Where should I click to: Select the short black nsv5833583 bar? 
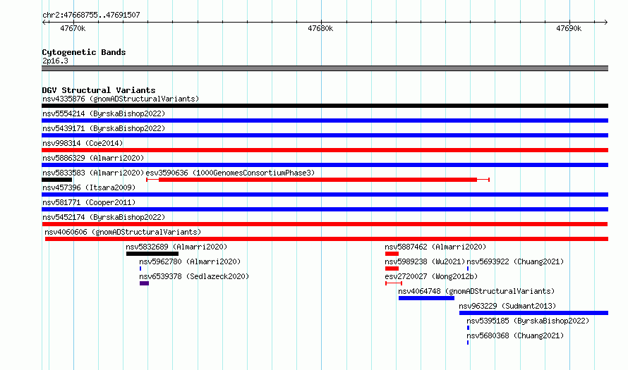[57, 180]
